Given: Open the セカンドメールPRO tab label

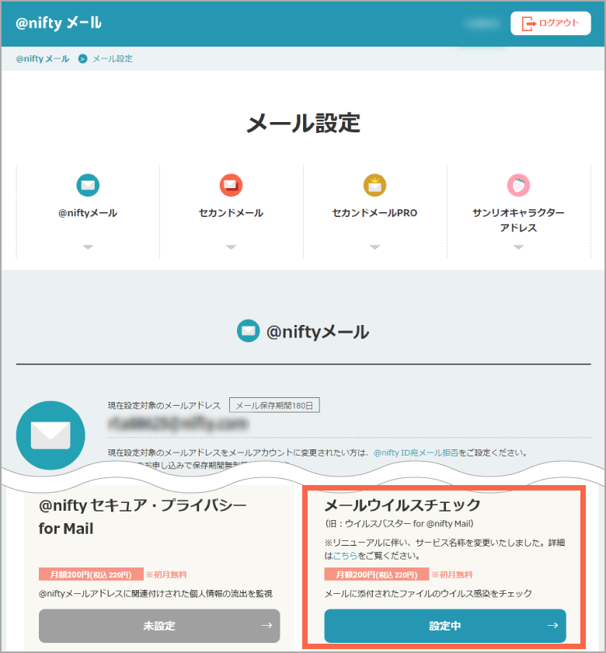Looking at the screenshot, I should coord(374,213).
